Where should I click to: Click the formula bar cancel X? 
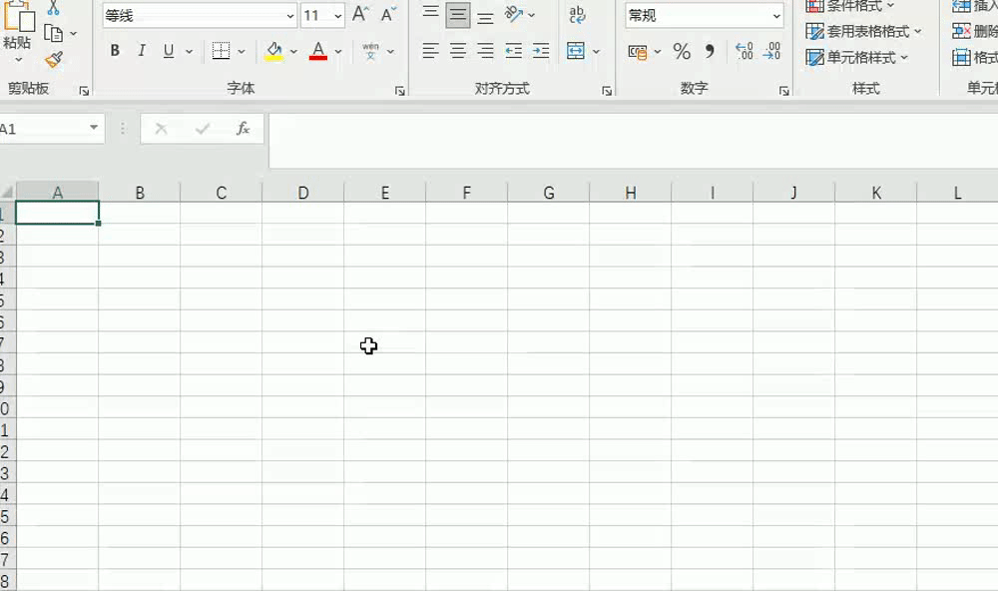coord(161,129)
